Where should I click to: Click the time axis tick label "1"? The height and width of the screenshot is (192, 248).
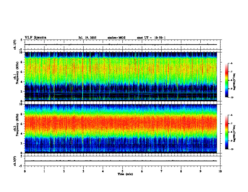[44, 171]
